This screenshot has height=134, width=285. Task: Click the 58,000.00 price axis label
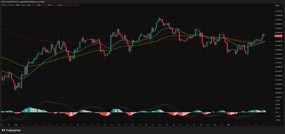279,93
